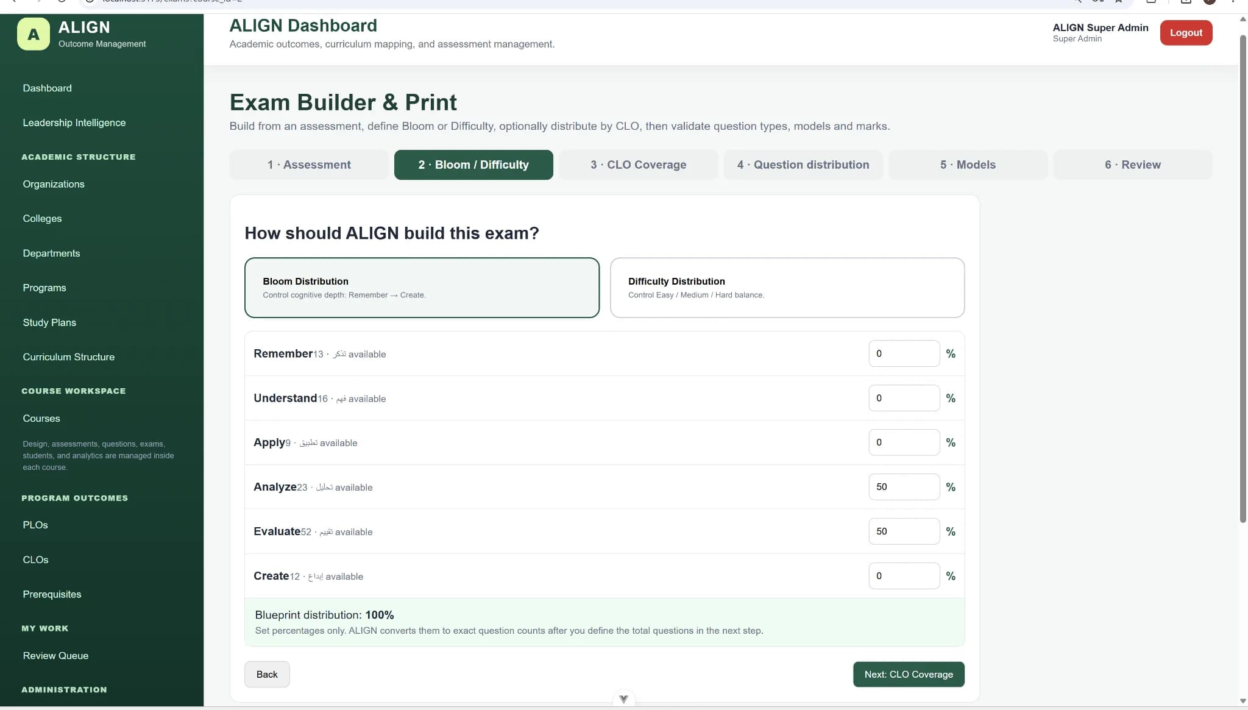
Task: Go to step 1 Assessment tab
Action: pos(308,165)
